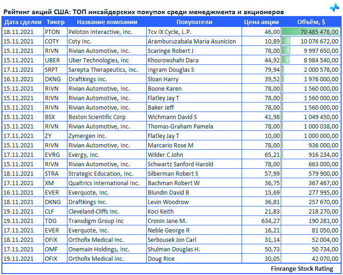Click the OMF ticker cell
This screenshot has height=275, width=343.
tap(55, 249)
